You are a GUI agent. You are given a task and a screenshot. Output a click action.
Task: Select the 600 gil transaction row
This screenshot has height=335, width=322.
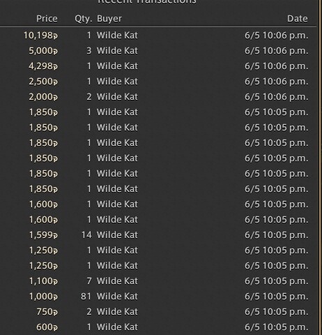[x=158, y=327]
